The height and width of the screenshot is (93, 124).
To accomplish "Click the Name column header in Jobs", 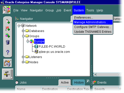I will (29, 89).
